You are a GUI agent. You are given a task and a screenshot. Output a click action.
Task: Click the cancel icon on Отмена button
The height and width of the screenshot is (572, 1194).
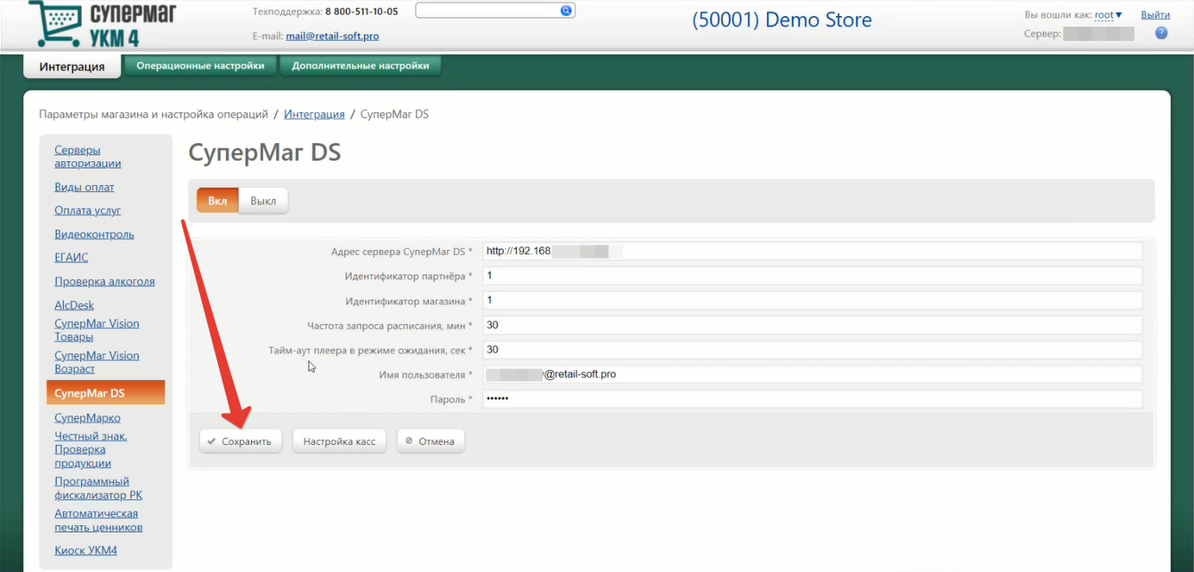tap(409, 440)
